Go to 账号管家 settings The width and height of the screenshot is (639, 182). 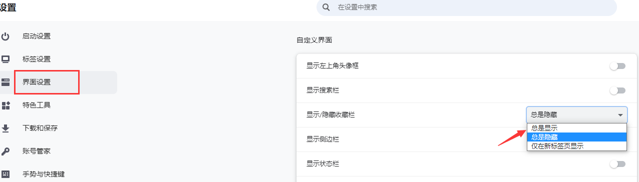pos(37,151)
